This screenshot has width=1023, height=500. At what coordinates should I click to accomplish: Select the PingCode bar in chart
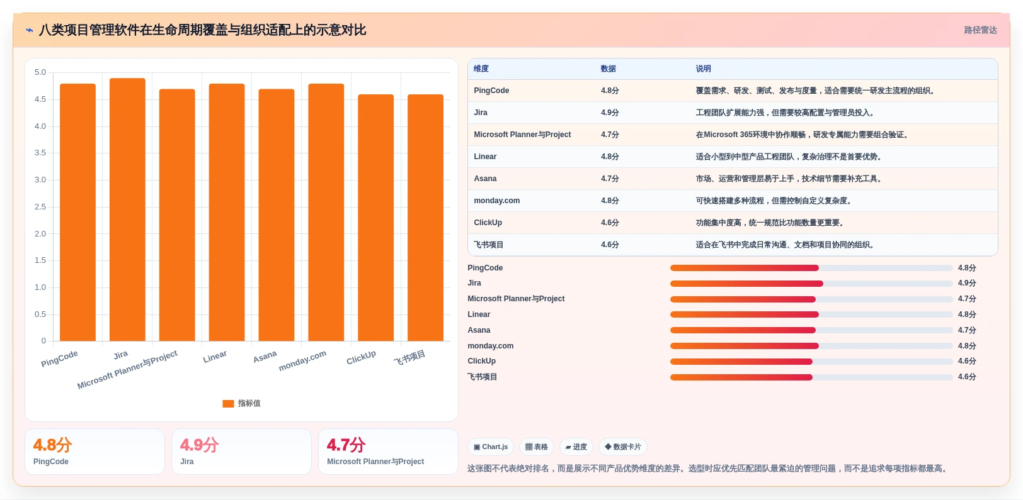pos(77,213)
